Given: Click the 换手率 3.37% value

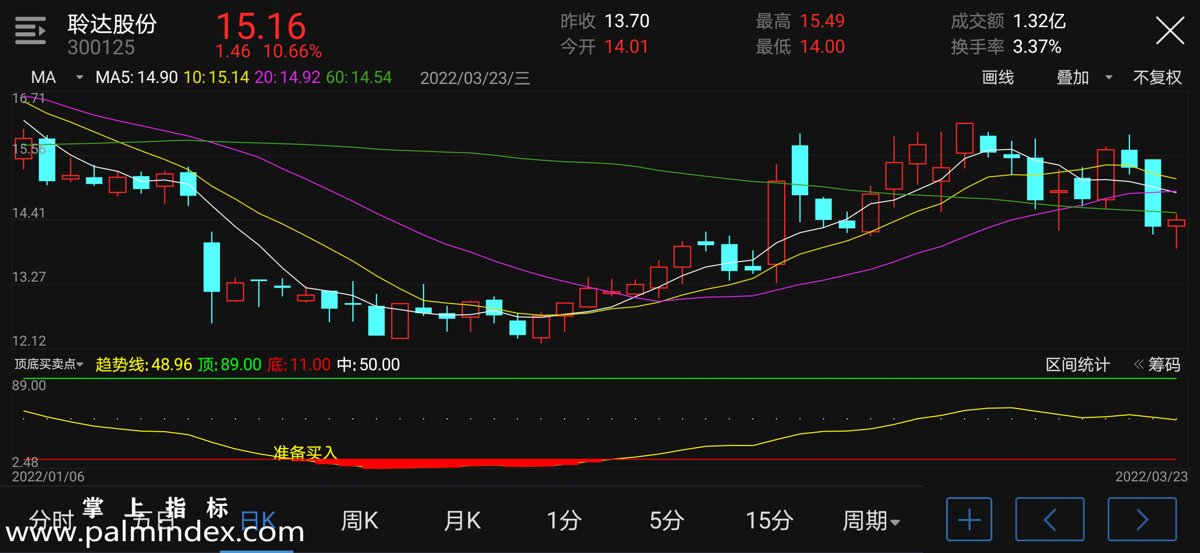Looking at the screenshot, I should (x=1037, y=47).
